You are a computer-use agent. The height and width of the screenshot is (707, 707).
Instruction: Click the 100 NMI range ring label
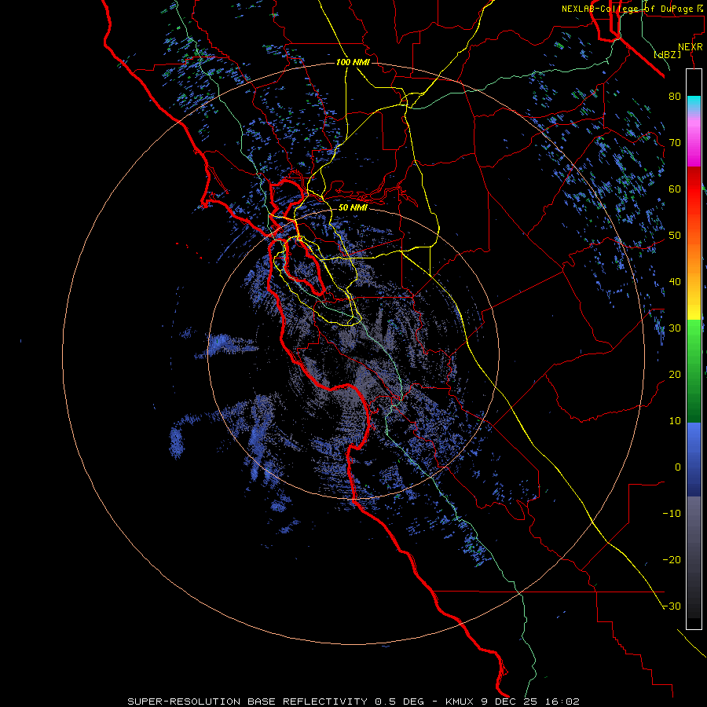(353, 62)
